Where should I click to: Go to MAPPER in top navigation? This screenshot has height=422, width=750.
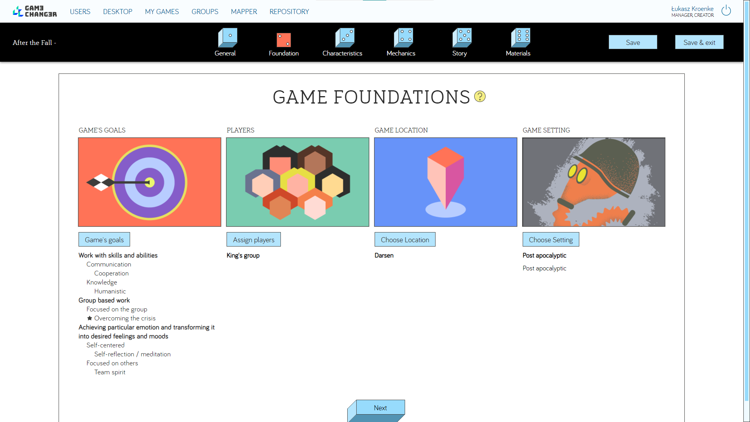click(x=244, y=12)
